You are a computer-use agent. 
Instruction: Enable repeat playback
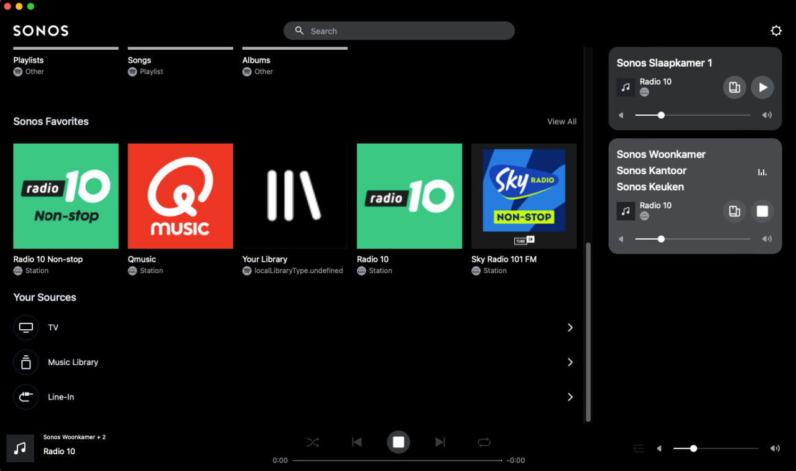(x=484, y=442)
